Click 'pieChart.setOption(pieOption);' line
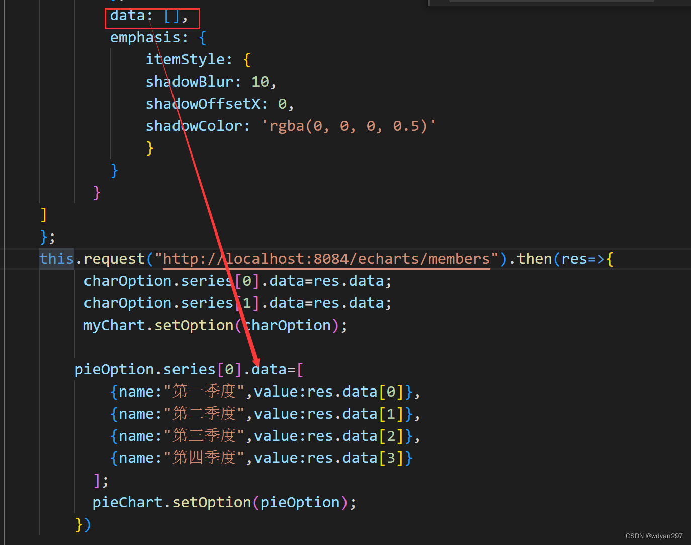This screenshot has width=691, height=545. pos(224,502)
